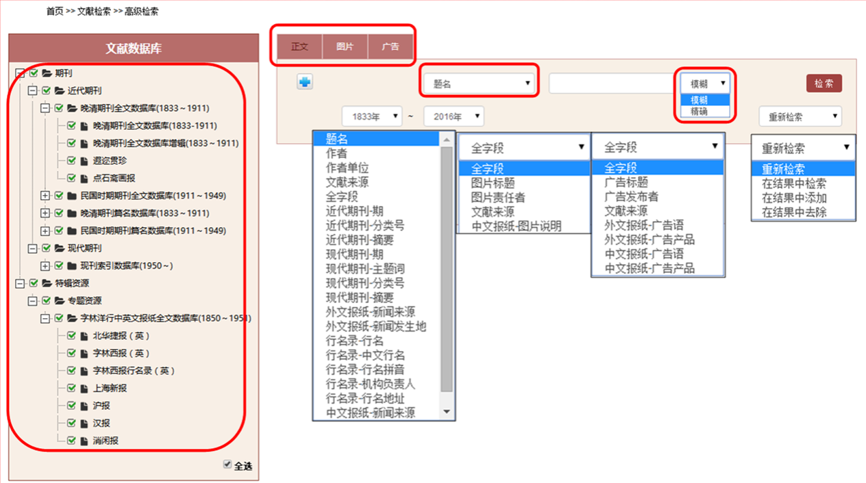Switch to the 广告 tab
The image size is (866, 483).
point(391,47)
